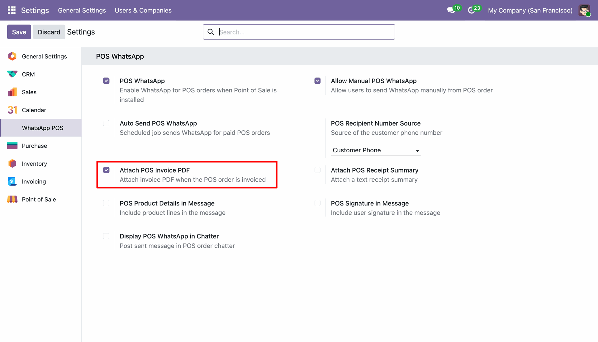Open the General Settings top menu
Viewport: 598px width, 342px height.
coord(82,10)
